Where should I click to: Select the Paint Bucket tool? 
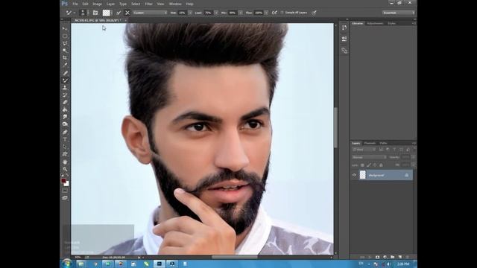(x=65, y=109)
